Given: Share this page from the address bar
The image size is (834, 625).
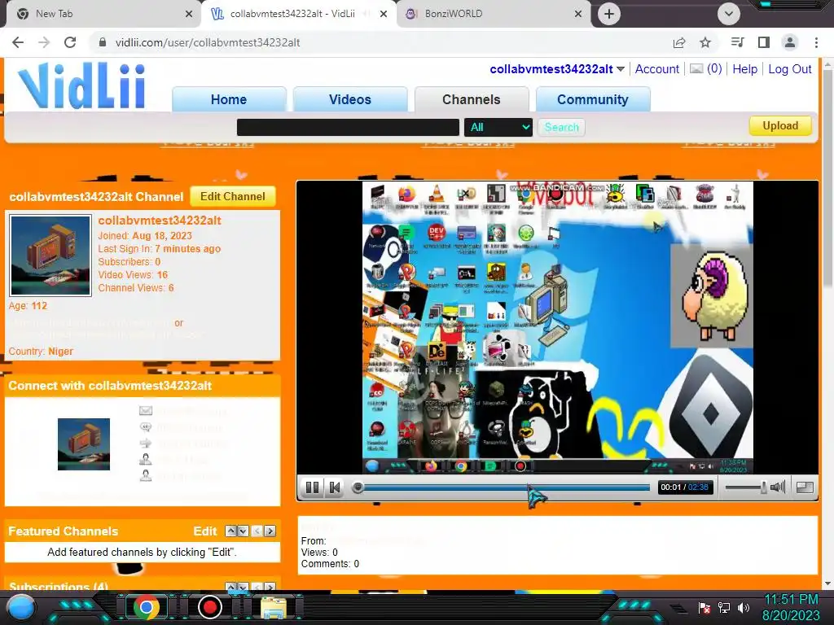Looking at the screenshot, I should 679,42.
